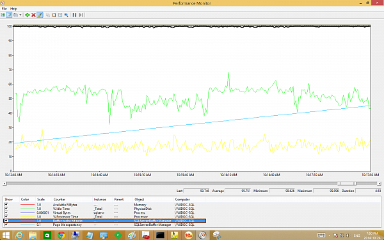Open the Change Graph Type dropdown arrow

point(20,15)
